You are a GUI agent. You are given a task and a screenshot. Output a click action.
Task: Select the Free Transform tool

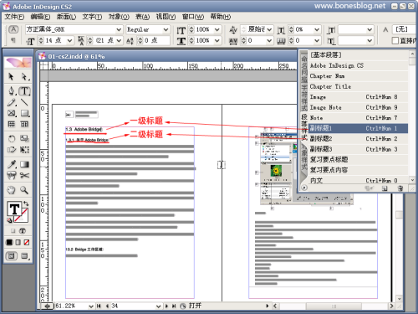click(x=24, y=150)
